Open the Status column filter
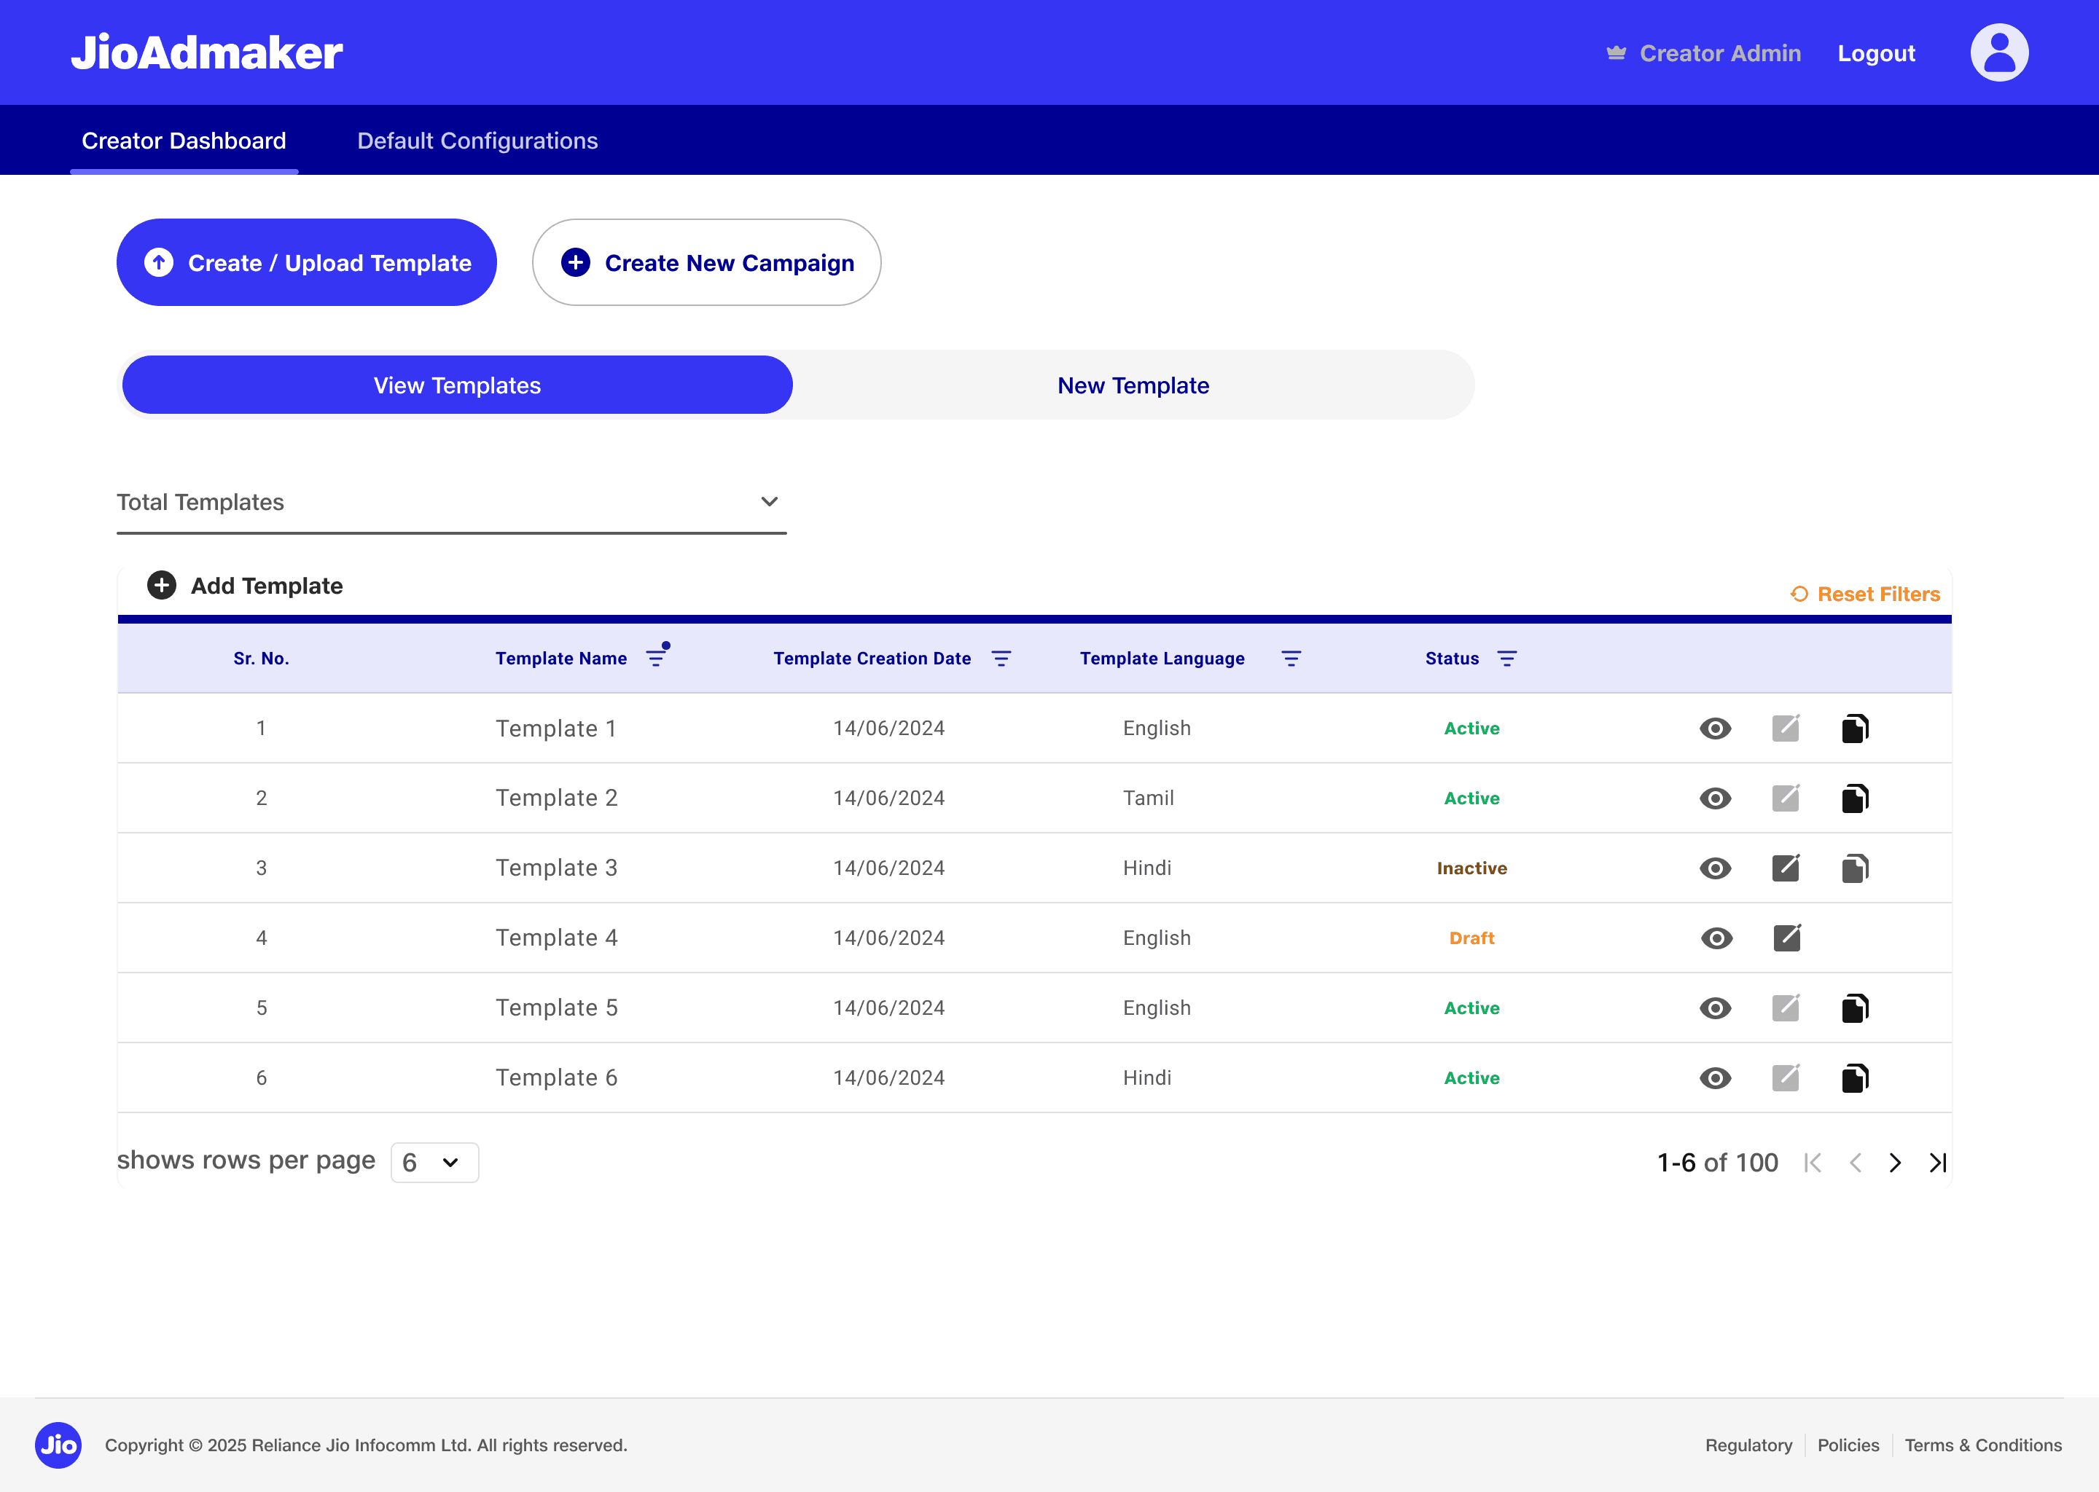The image size is (2099, 1492). [x=1506, y=659]
